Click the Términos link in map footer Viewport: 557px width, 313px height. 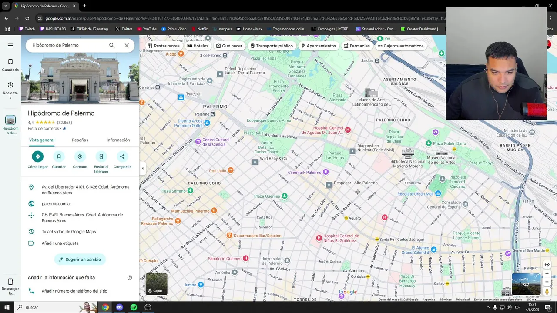pos(445,300)
